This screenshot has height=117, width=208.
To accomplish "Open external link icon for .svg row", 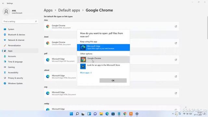I will click(x=176, y=93).
